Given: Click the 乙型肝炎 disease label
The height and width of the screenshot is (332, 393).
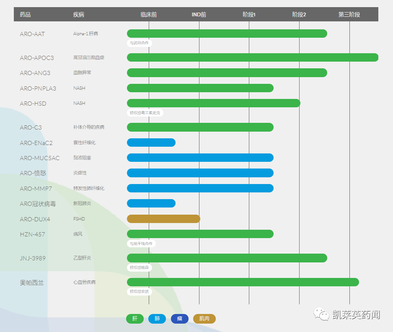Looking at the screenshot, I should (82, 258).
